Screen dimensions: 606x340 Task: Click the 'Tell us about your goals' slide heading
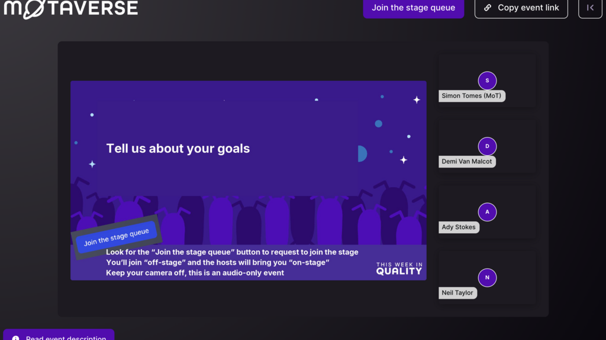(x=178, y=149)
